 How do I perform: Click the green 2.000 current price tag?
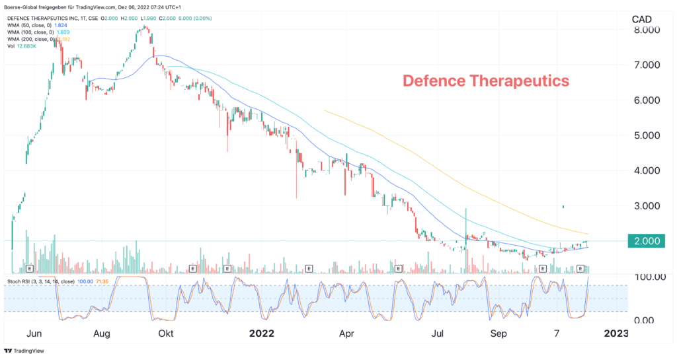coord(647,241)
